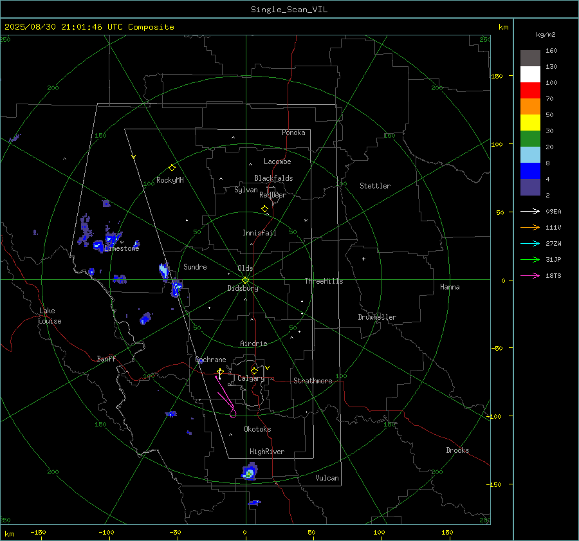Click the Brooks city label
Image resolution: width=579 pixels, height=541 pixels.
(457, 450)
